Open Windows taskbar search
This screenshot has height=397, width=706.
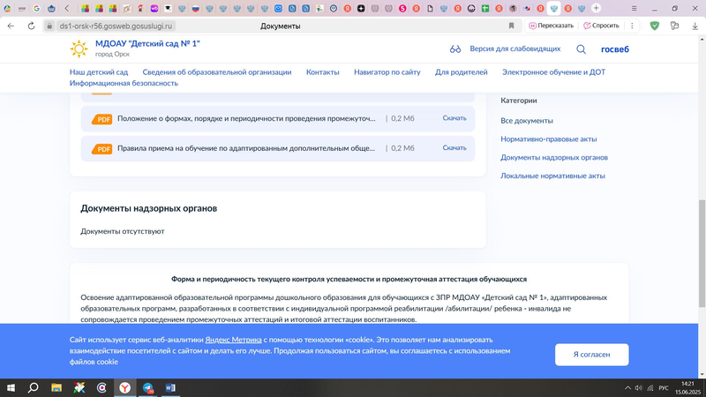pyautogui.click(x=34, y=388)
